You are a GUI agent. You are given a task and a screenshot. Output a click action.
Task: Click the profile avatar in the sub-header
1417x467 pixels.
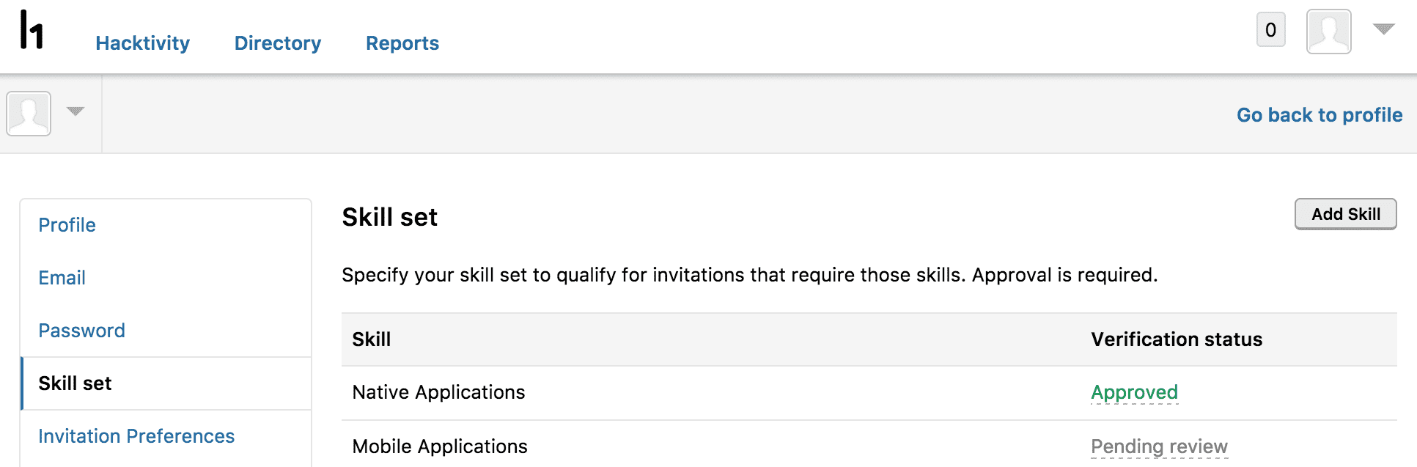(29, 114)
